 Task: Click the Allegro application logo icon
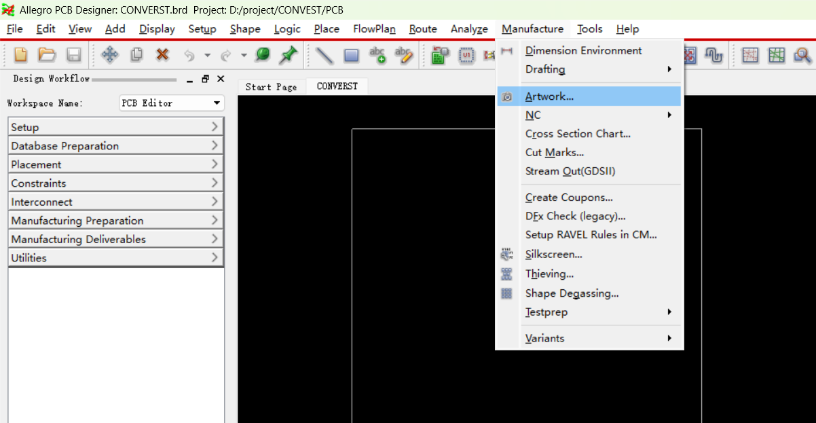tap(8, 10)
